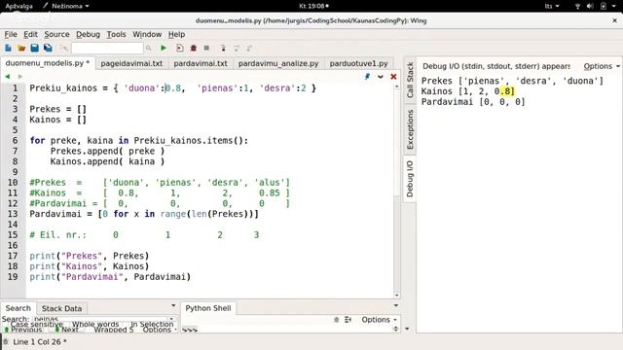Click the Python Shell history stepper arrows
623x350 pixels.
[x=396, y=329]
